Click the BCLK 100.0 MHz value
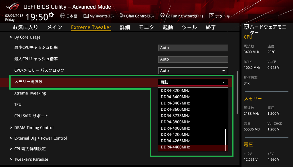 [252, 68]
